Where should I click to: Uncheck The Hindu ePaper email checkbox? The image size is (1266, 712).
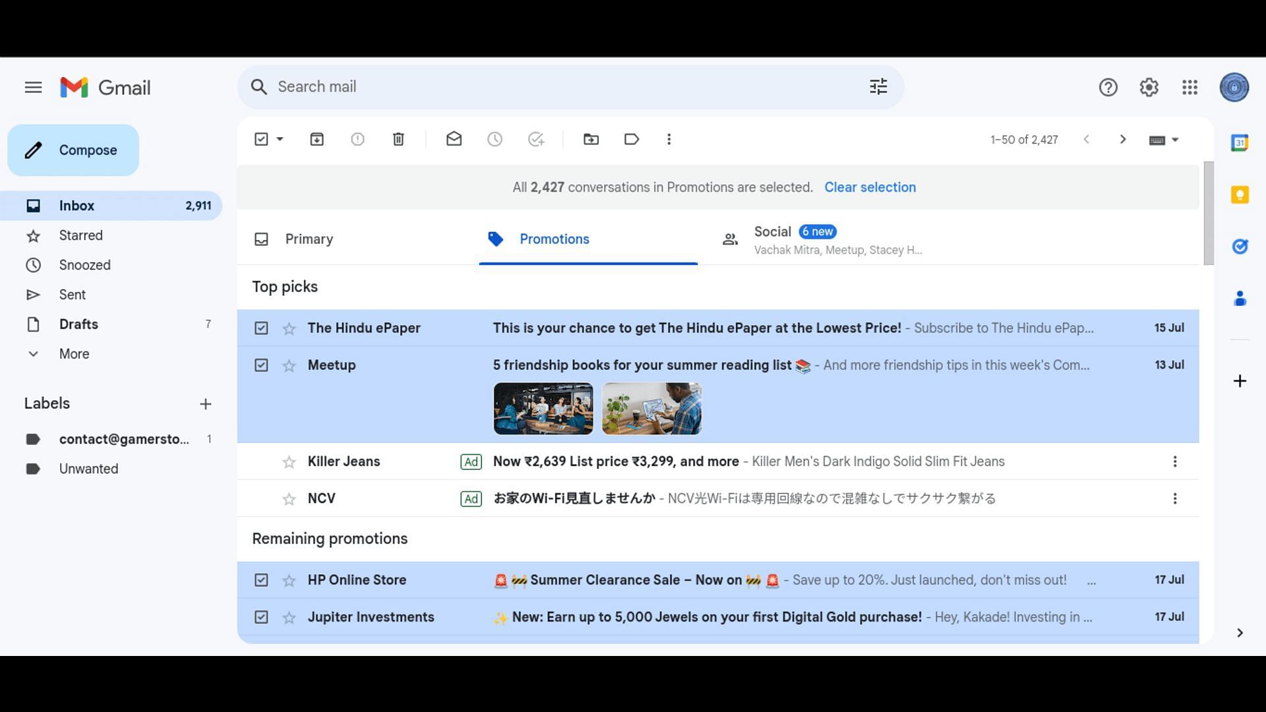coord(261,328)
